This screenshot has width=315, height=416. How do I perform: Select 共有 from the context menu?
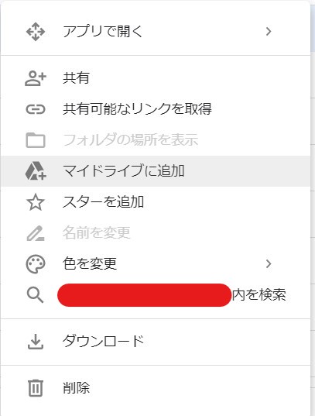point(156,78)
